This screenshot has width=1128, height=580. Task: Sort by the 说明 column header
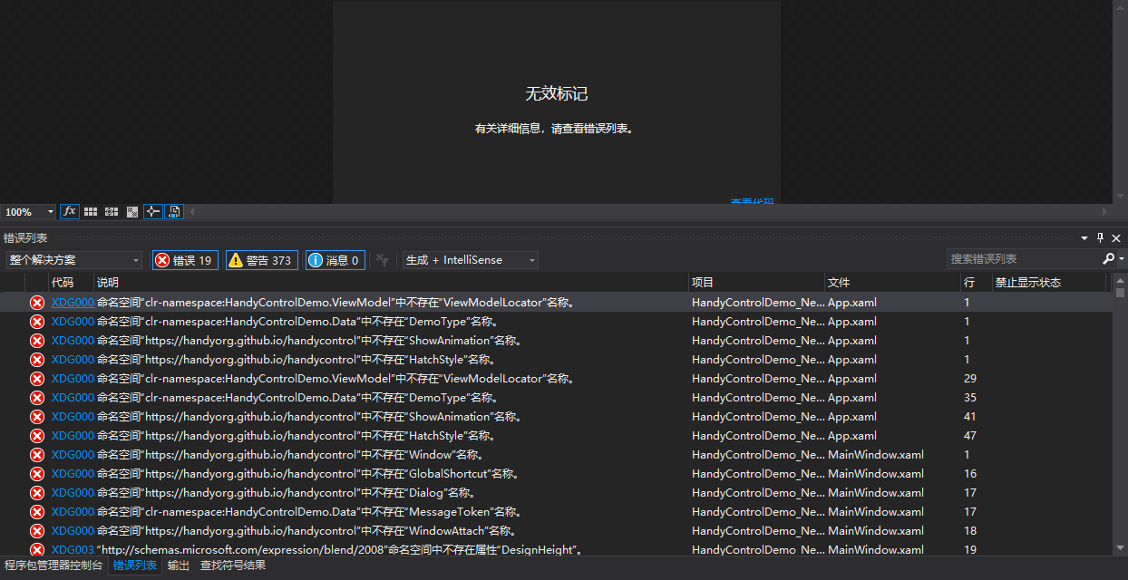coord(391,283)
